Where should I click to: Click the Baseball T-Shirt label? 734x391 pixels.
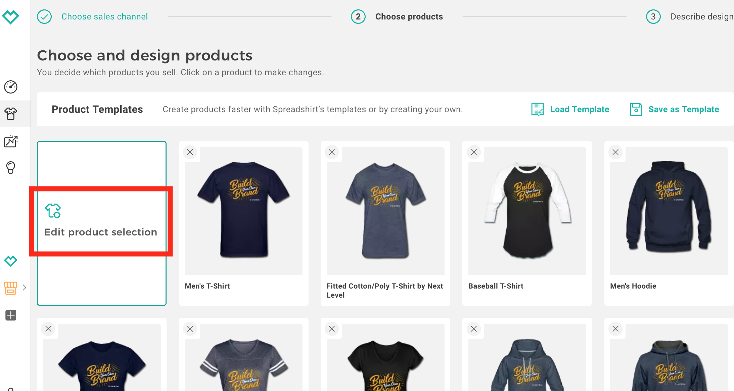coord(496,286)
